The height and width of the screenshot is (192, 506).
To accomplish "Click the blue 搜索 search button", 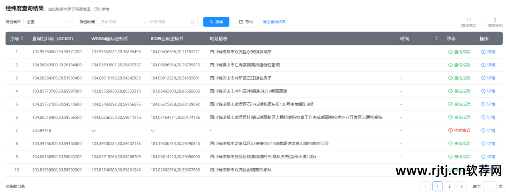I will (216, 22).
